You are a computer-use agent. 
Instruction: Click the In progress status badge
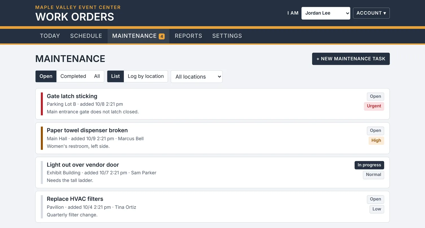click(x=369, y=165)
